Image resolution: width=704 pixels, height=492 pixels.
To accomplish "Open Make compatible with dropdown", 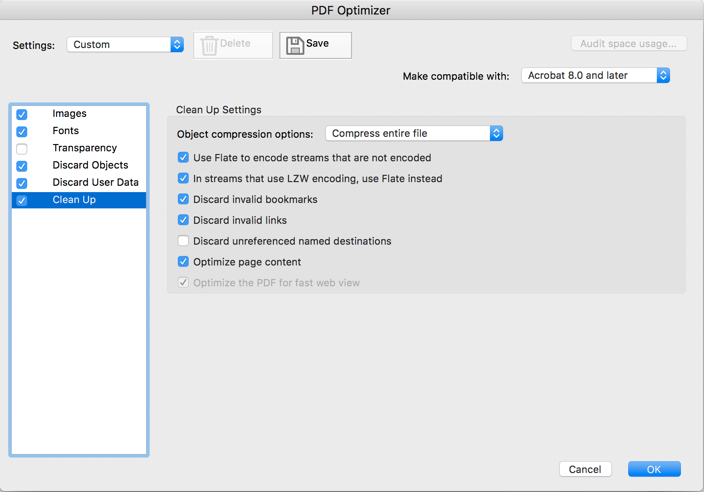I will 595,75.
